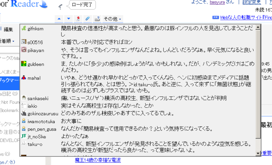Click the username sankaseki

coord(38,98)
